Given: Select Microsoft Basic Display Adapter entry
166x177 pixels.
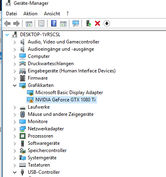Looking at the screenshot, I should tap(69, 93).
